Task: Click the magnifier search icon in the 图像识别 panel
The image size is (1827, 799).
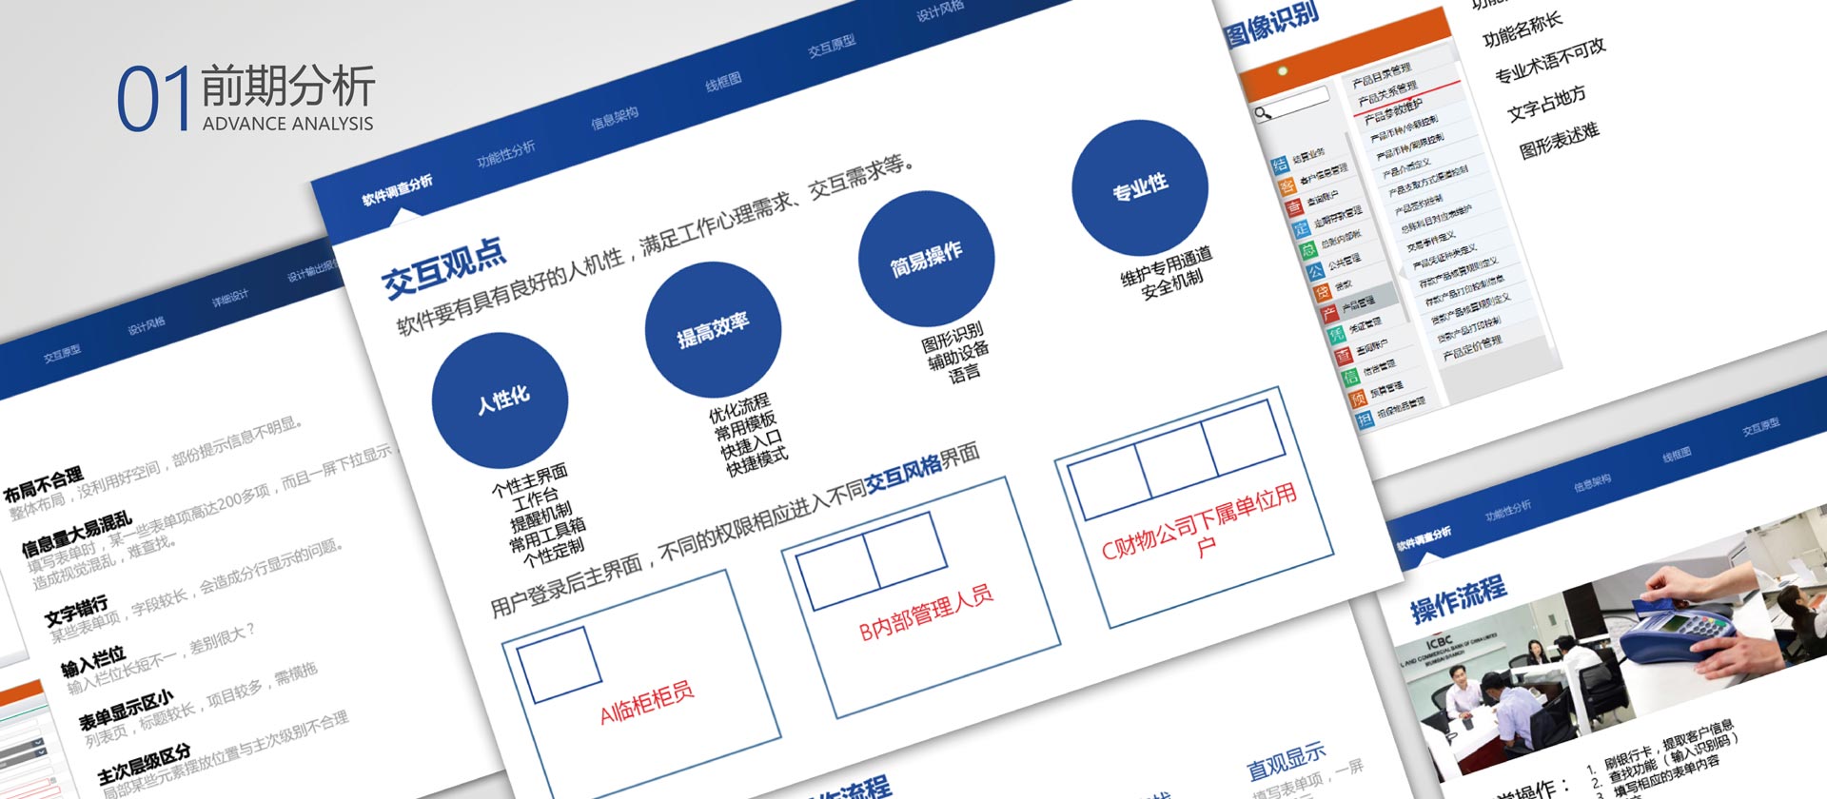Action: pyautogui.click(x=1264, y=114)
